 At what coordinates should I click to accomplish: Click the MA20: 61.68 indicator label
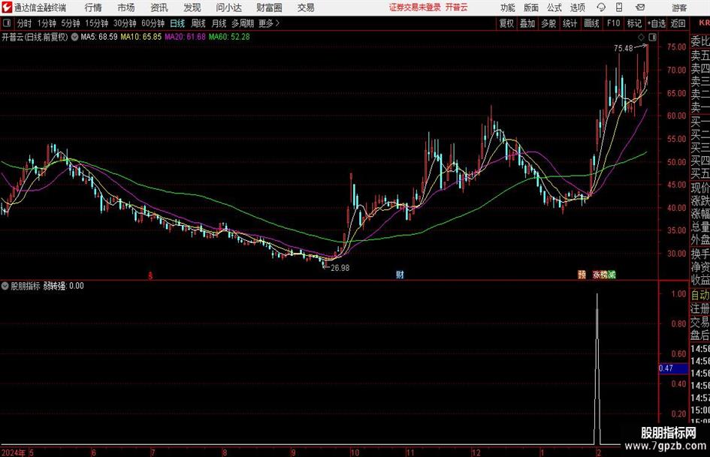[185, 37]
